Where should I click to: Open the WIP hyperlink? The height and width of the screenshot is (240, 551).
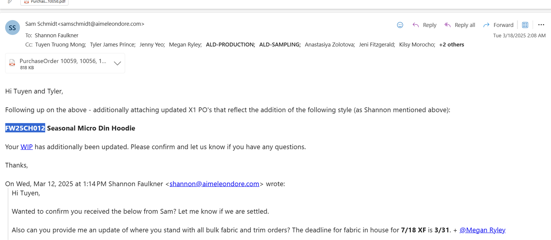[27, 147]
